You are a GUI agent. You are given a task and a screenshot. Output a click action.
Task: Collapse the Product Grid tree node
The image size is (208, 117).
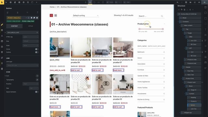[182, 79]
